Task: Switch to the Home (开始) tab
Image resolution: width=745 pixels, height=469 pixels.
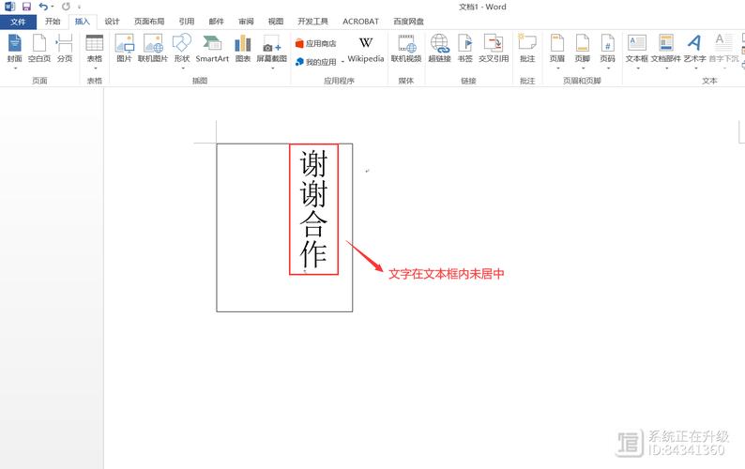Action: click(53, 22)
